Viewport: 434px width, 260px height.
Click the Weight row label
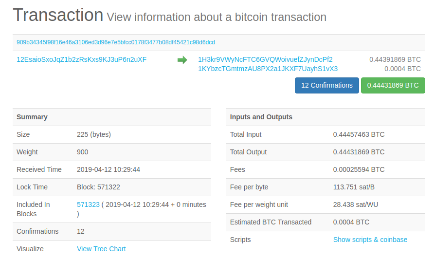[27, 152]
